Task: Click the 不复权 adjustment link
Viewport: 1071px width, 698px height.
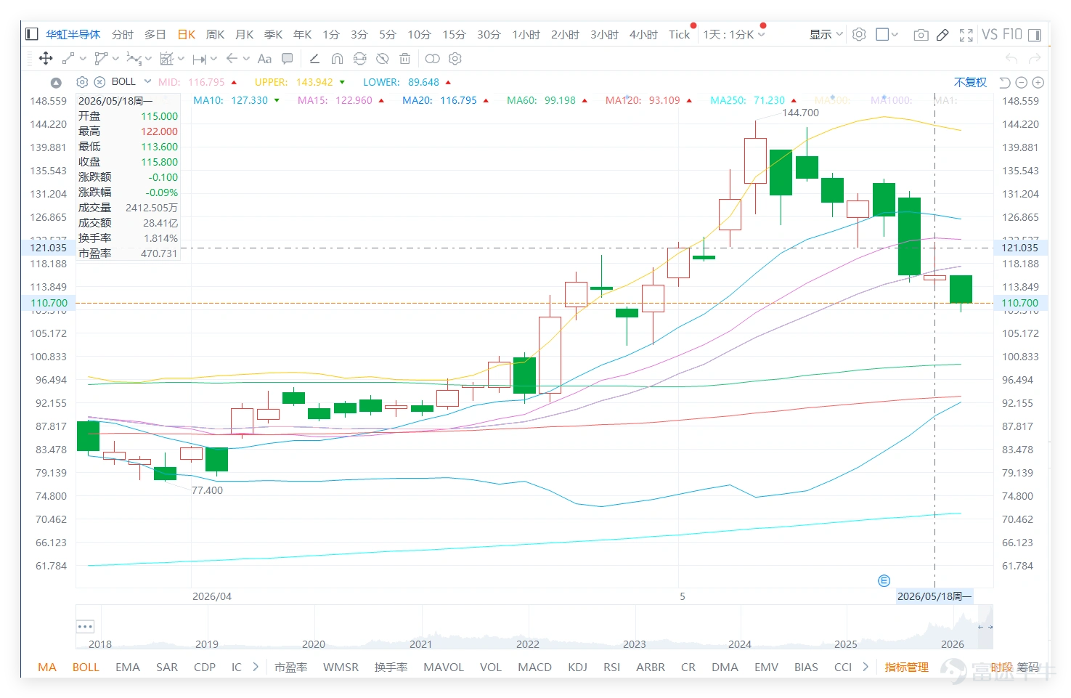Action: (x=970, y=82)
